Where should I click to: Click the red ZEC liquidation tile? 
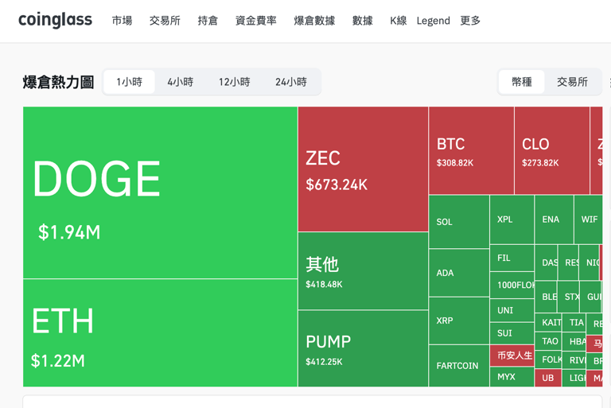click(363, 169)
